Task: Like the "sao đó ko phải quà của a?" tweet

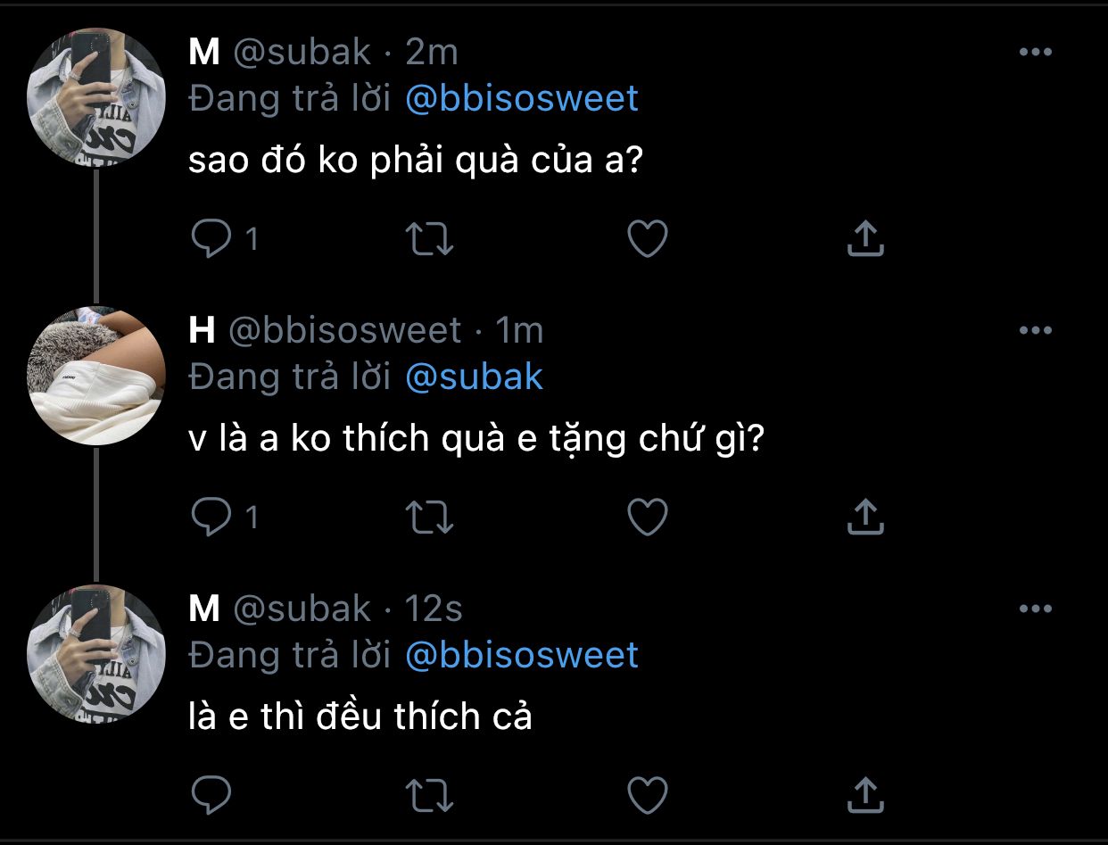Action: [648, 239]
